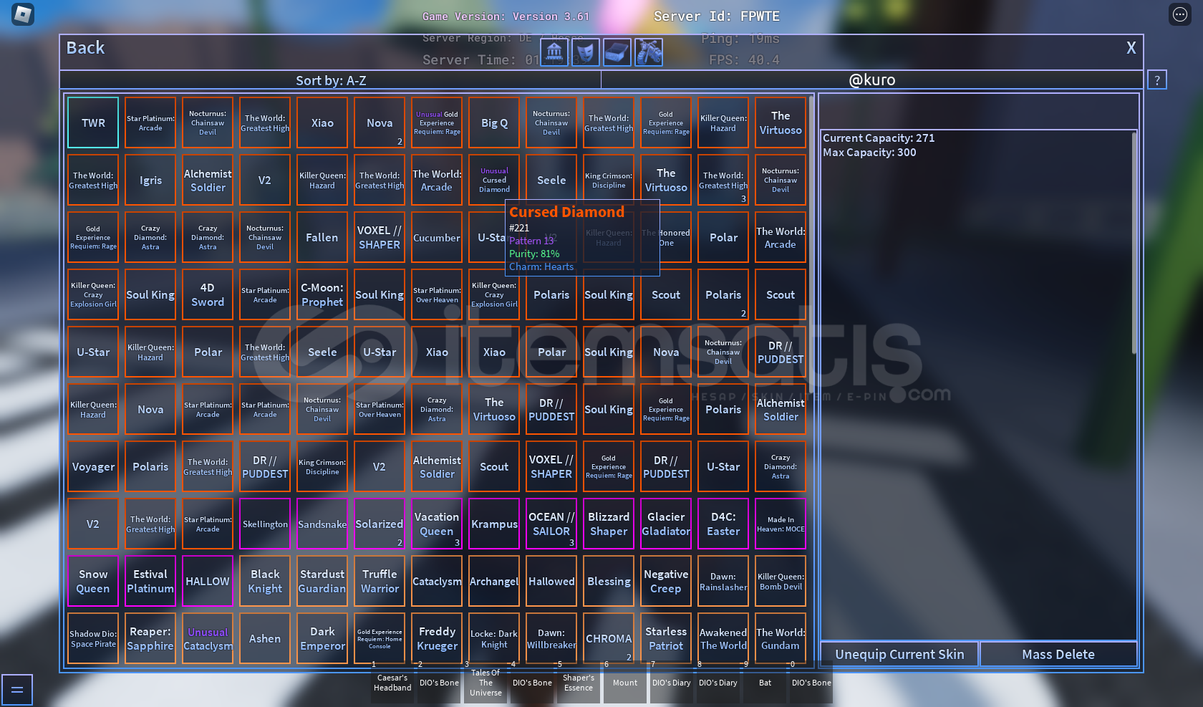Screen dimensions: 1203x707
Task: Select the Mount hotbar slot
Action: pos(625,683)
